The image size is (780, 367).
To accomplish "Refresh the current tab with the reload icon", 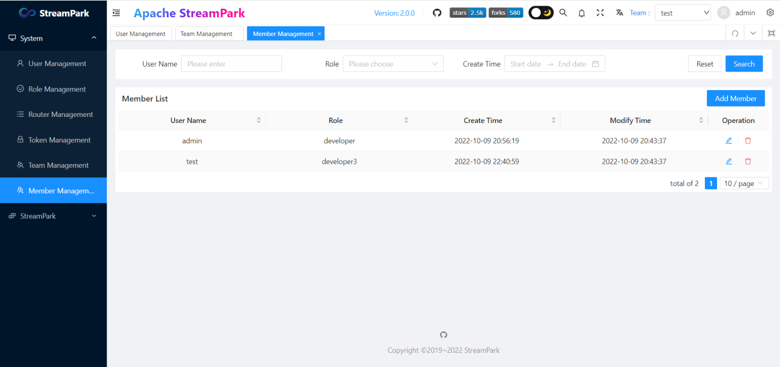I will point(735,34).
